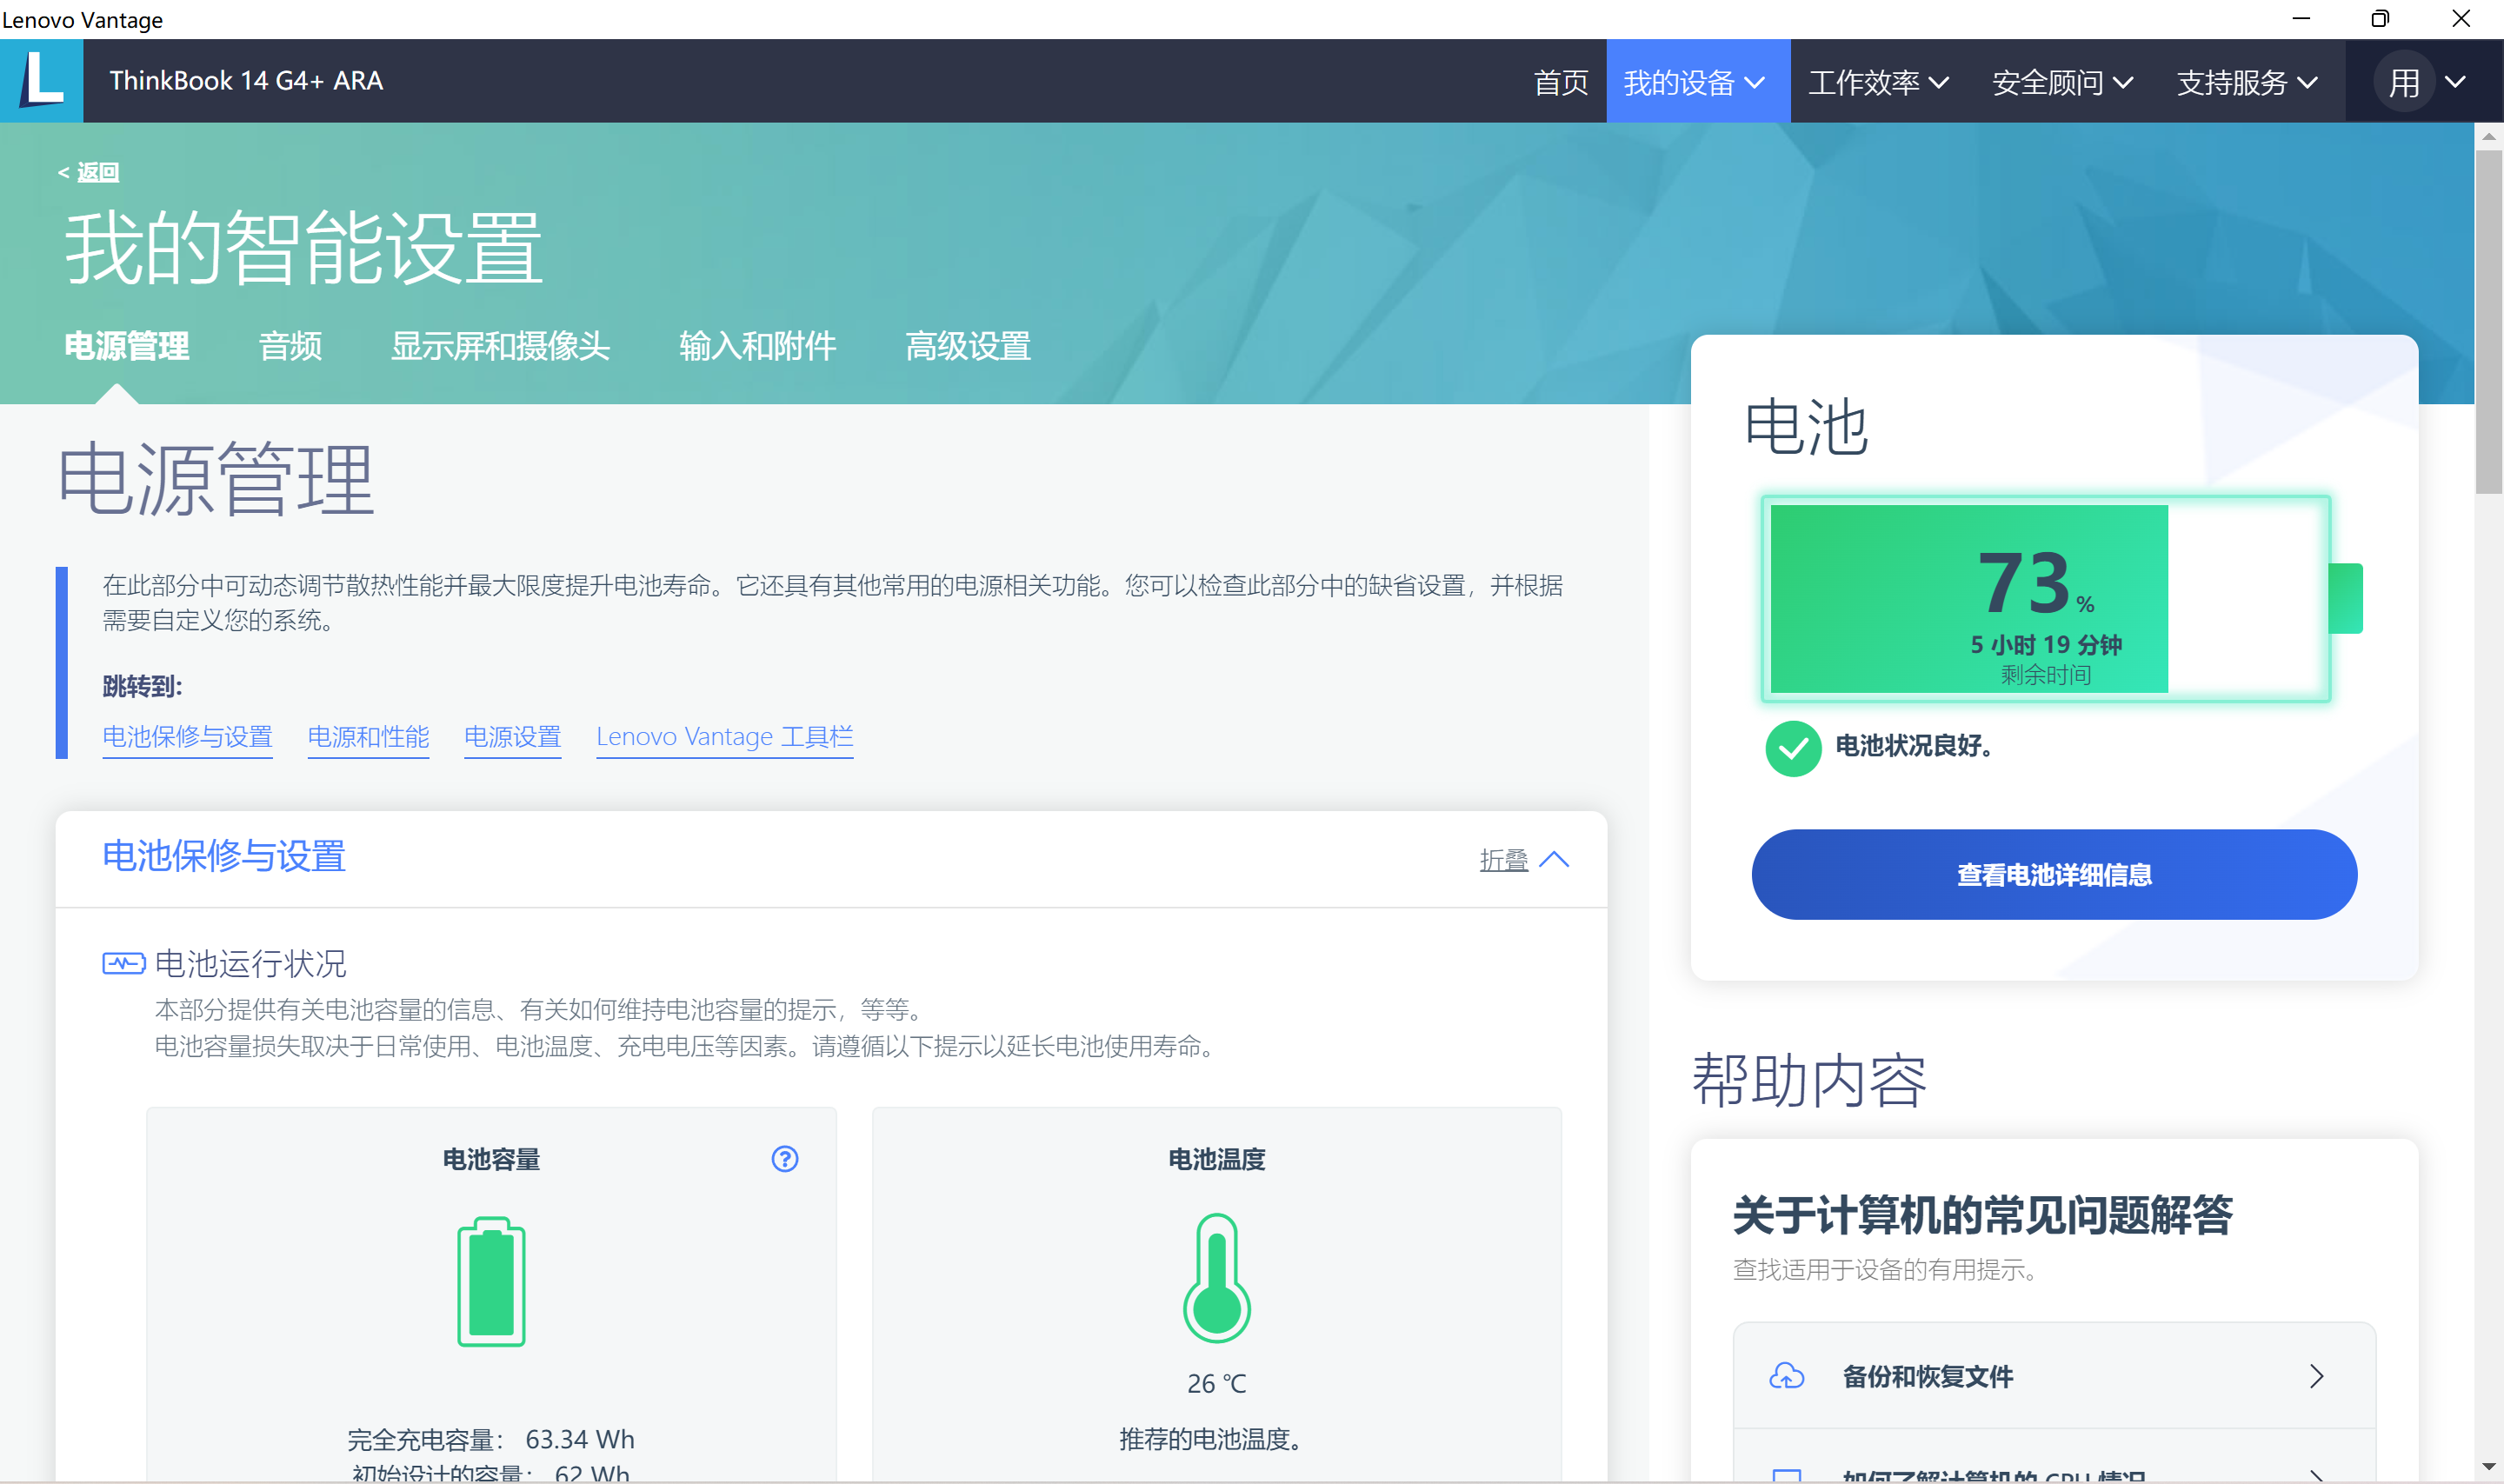Image resolution: width=2504 pixels, height=1484 pixels.
Task: Jump to 电源和性能 link
Action: [x=368, y=737]
